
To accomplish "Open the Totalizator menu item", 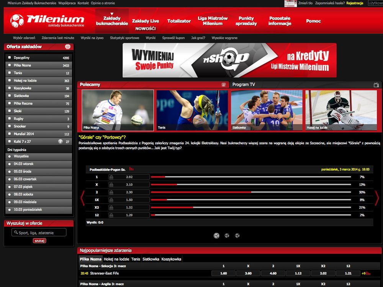I will point(179,21).
